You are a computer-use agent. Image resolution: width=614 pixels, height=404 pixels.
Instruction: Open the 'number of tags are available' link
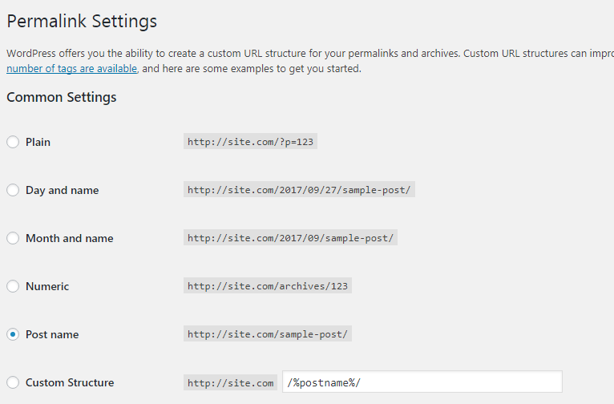click(x=71, y=68)
